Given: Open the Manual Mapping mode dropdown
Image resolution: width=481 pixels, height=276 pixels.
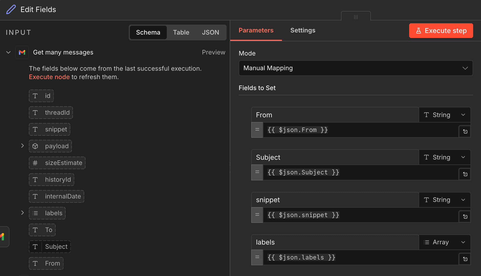Looking at the screenshot, I should point(355,68).
